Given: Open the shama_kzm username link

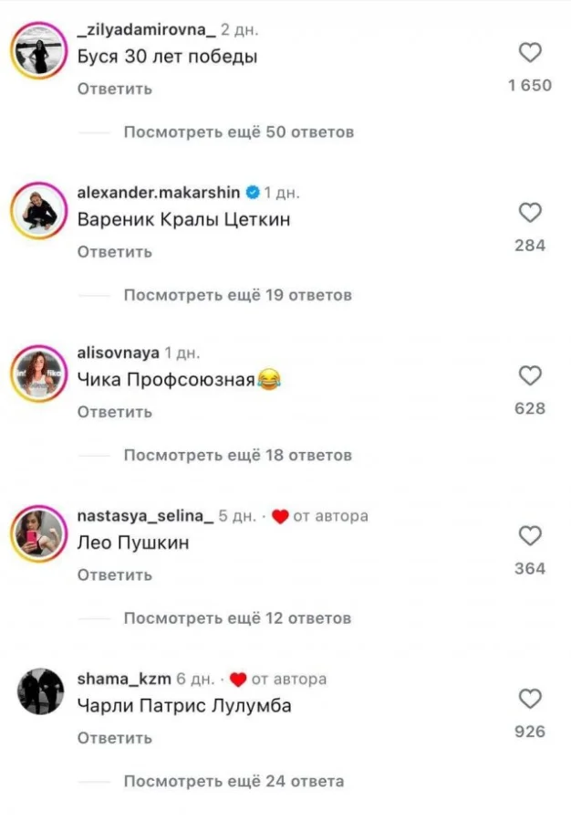Looking at the screenshot, I should tap(124, 679).
